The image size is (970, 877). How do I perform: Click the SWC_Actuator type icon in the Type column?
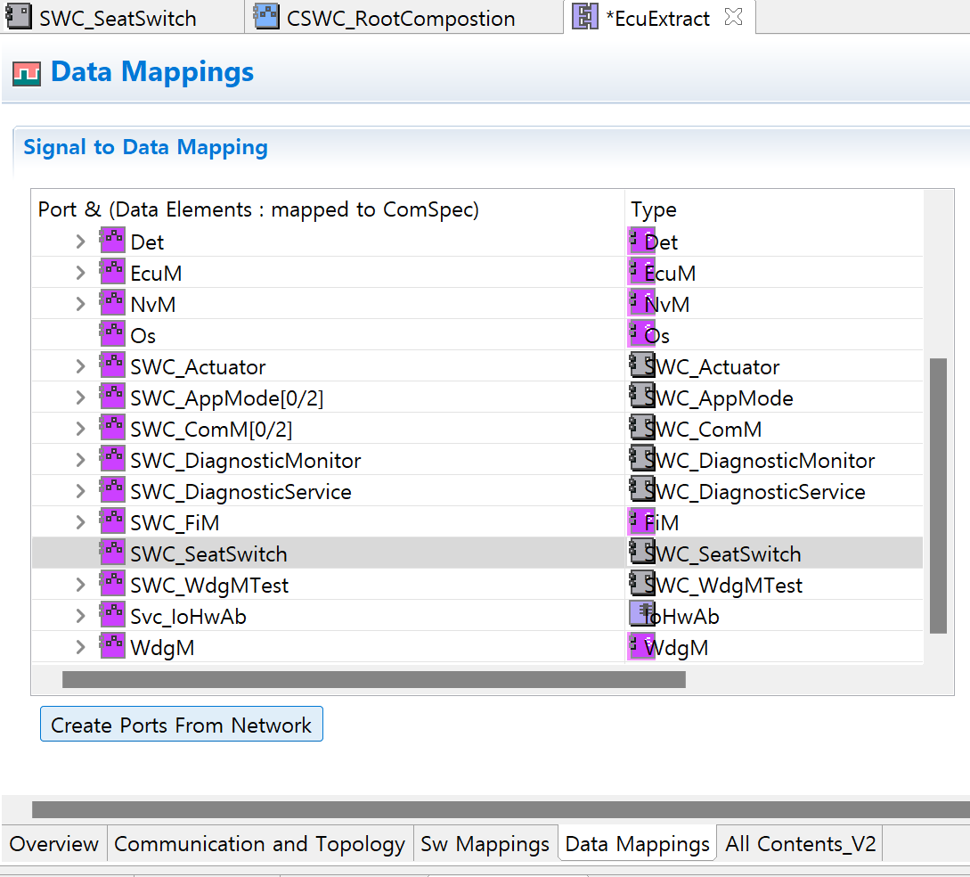point(642,365)
